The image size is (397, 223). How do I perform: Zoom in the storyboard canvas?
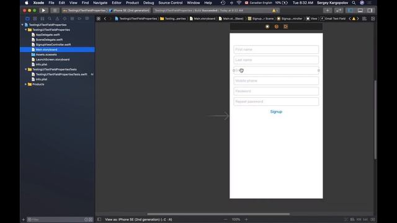(x=246, y=219)
